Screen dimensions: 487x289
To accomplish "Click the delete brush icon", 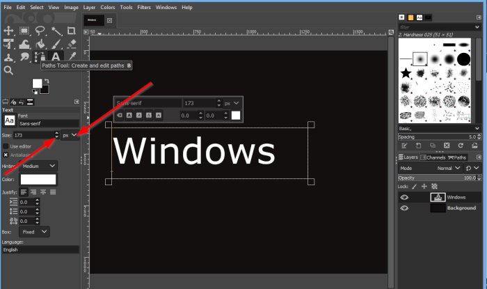I will 447,146.
